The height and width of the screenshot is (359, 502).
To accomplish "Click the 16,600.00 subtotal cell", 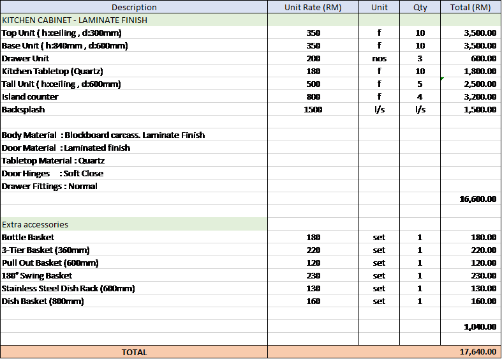I will coord(470,199).
